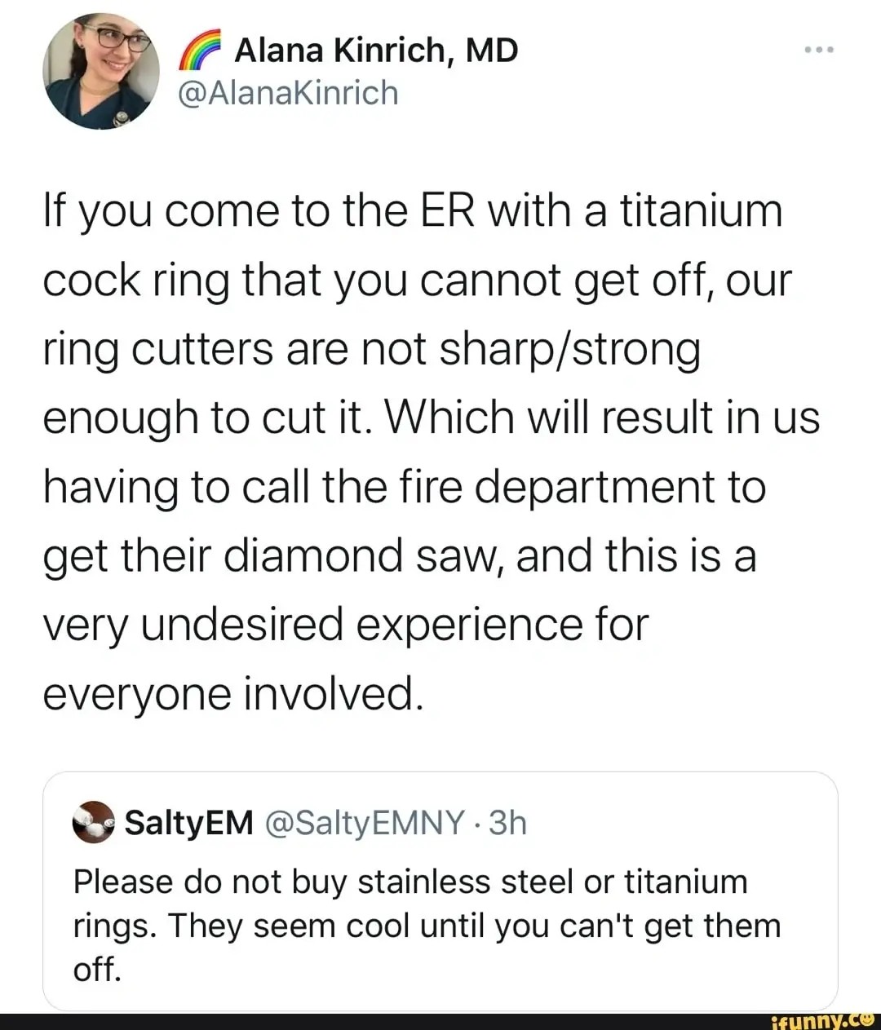
Task: Click the rainbow flag emoji
Action: click(x=198, y=47)
